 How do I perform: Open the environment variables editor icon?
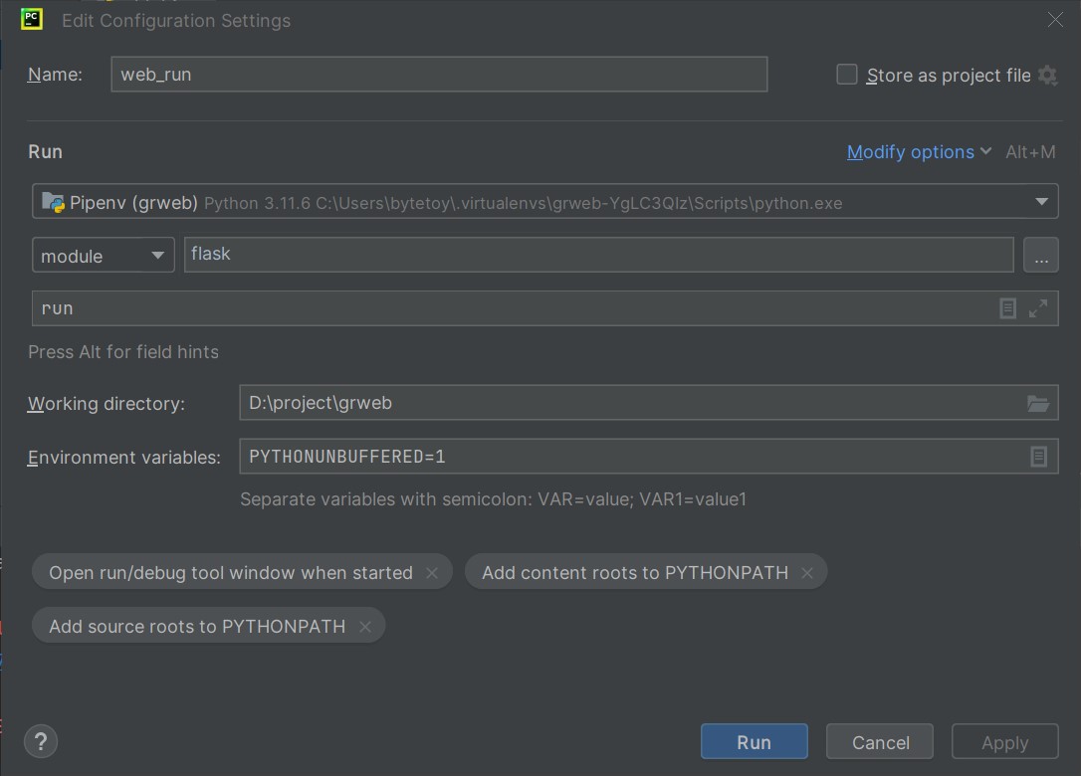(1037, 457)
